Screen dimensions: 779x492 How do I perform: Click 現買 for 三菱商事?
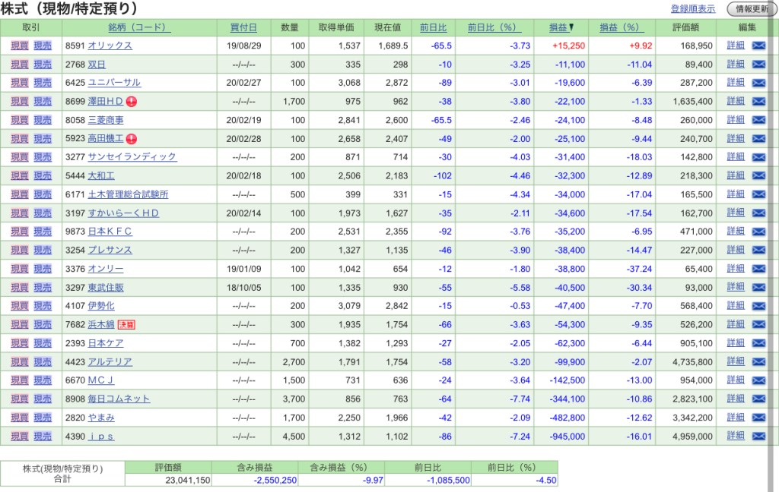click(x=20, y=120)
